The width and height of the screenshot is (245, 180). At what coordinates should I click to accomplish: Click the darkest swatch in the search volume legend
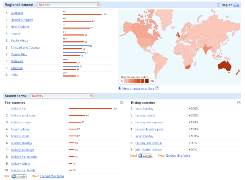click(147, 81)
